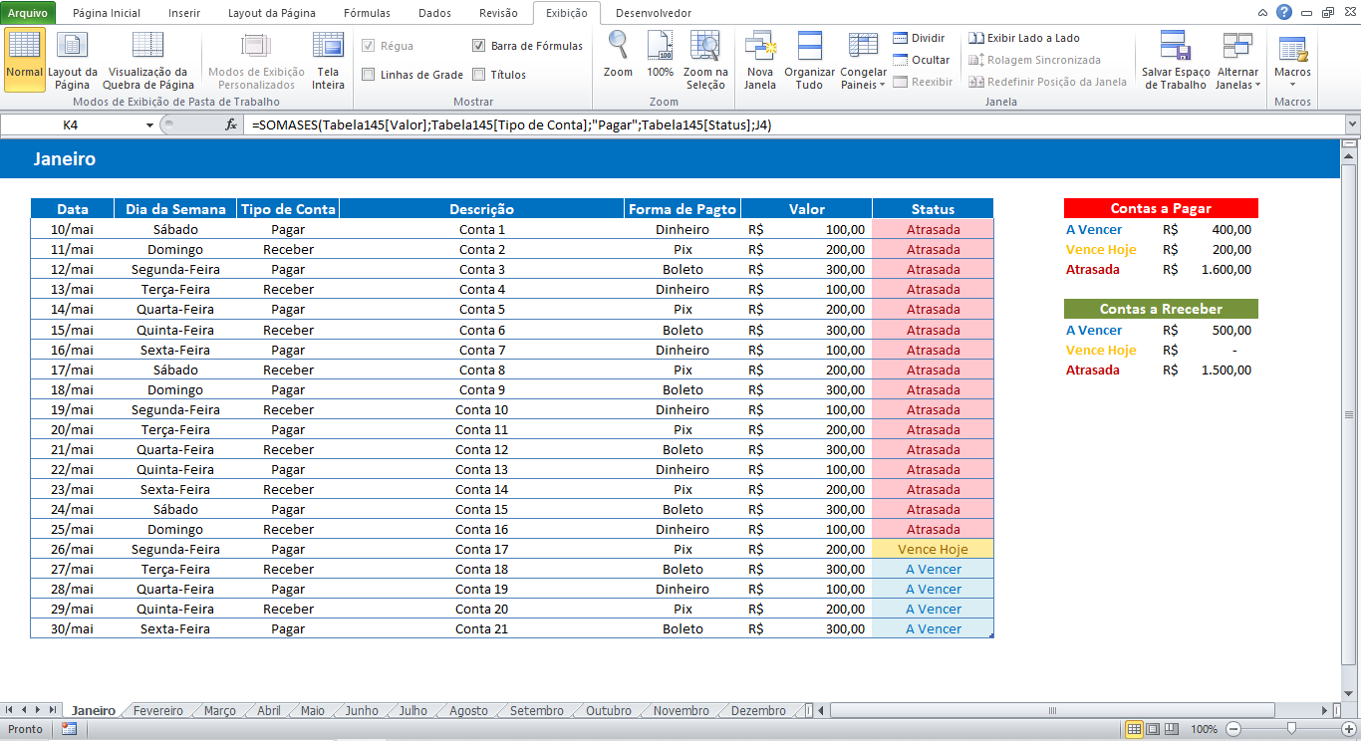The width and height of the screenshot is (1361, 741).
Task: Enter Tela Inteira full screen mode
Action: click(x=328, y=60)
